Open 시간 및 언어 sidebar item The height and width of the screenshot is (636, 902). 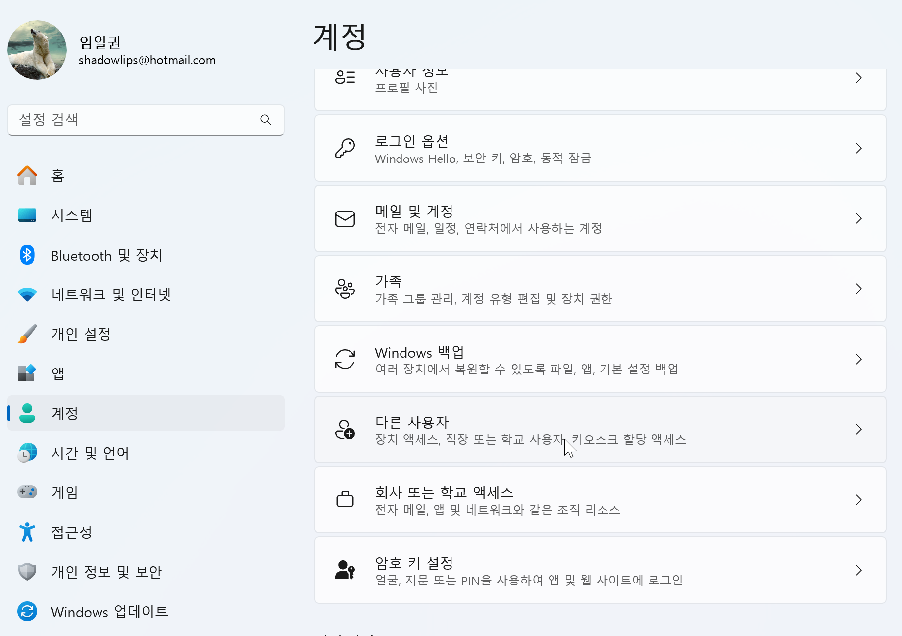coord(146,453)
